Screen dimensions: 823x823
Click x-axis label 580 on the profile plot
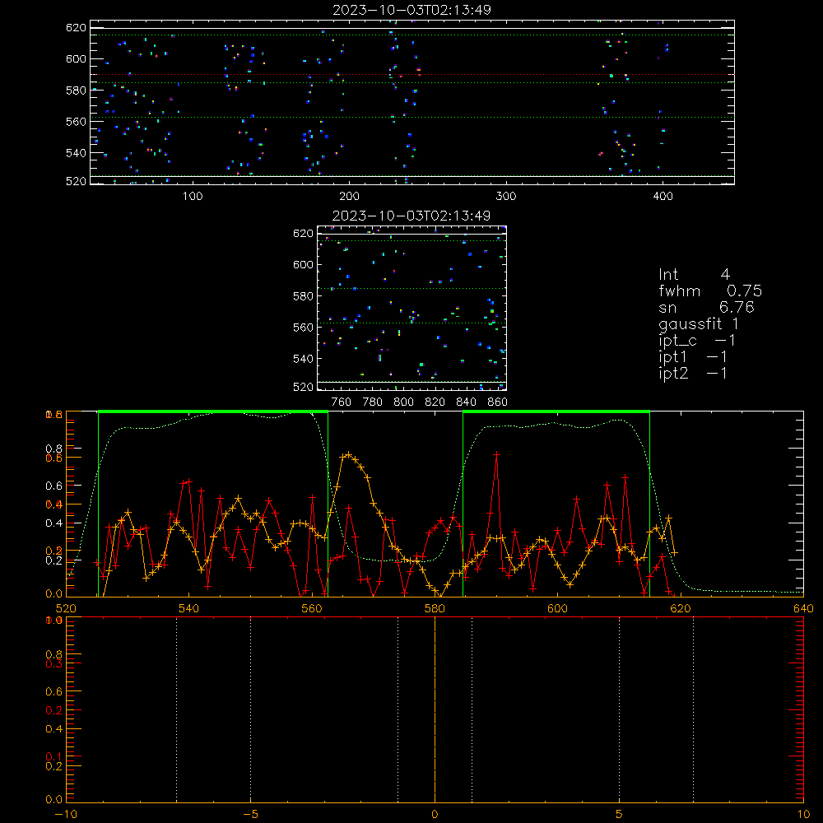[x=435, y=608]
